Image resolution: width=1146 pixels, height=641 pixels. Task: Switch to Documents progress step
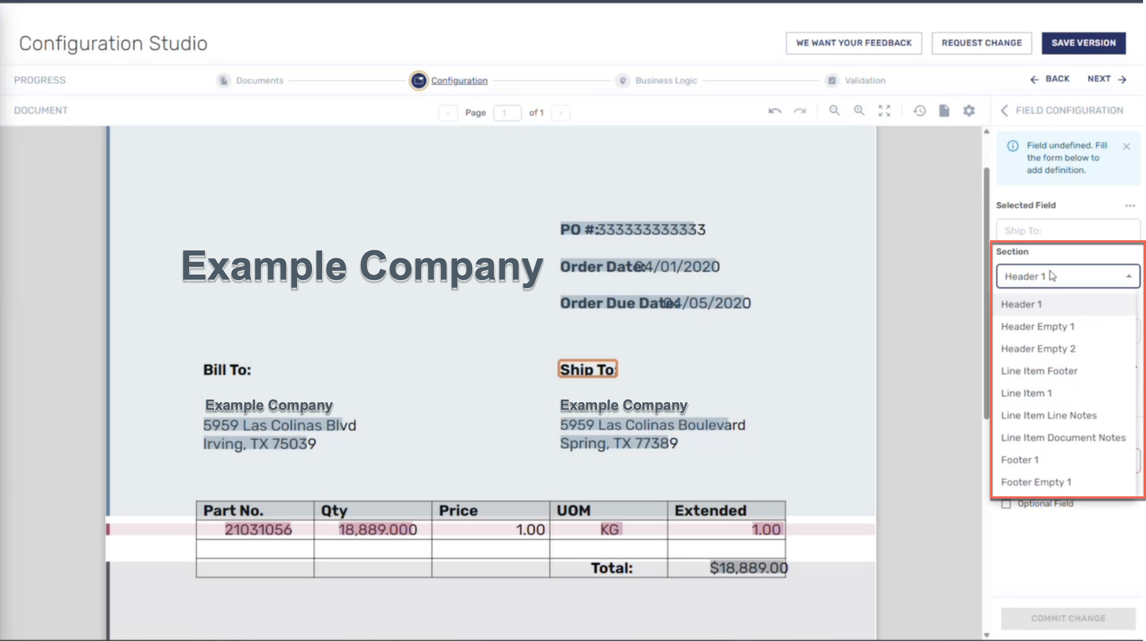pyautogui.click(x=259, y=80)
